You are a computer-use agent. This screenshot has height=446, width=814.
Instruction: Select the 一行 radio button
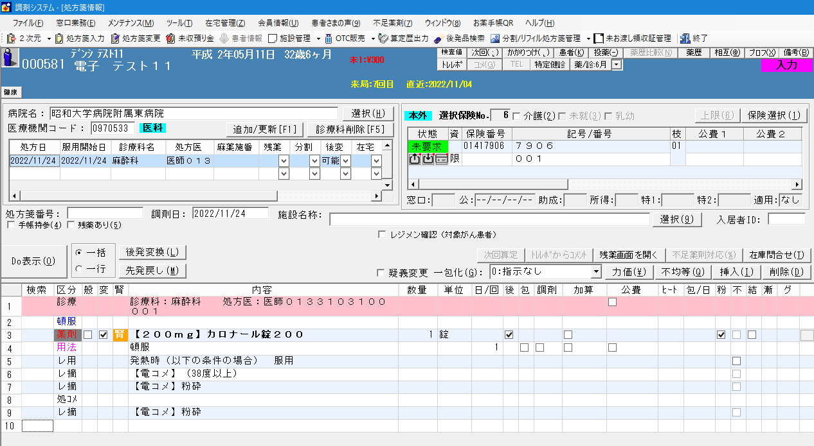[x=79, y=268]
